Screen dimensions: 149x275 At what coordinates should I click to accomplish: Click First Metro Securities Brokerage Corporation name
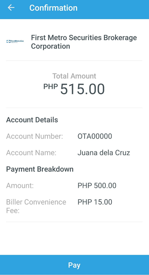(x=84, y=42)
